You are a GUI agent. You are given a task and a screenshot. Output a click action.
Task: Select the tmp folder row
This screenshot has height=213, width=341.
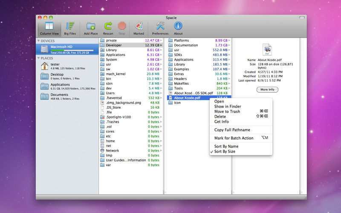[131, 155]
